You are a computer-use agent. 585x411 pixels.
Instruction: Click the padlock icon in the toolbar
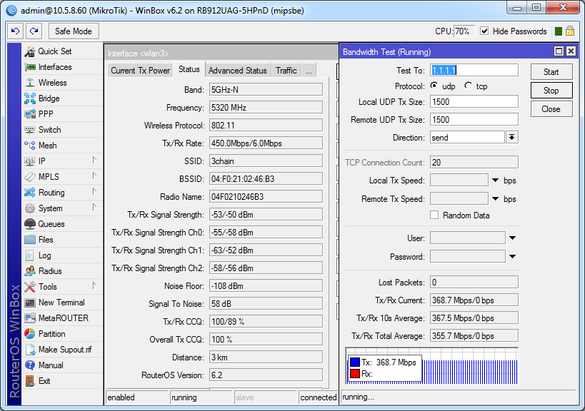tap(570, 31)
